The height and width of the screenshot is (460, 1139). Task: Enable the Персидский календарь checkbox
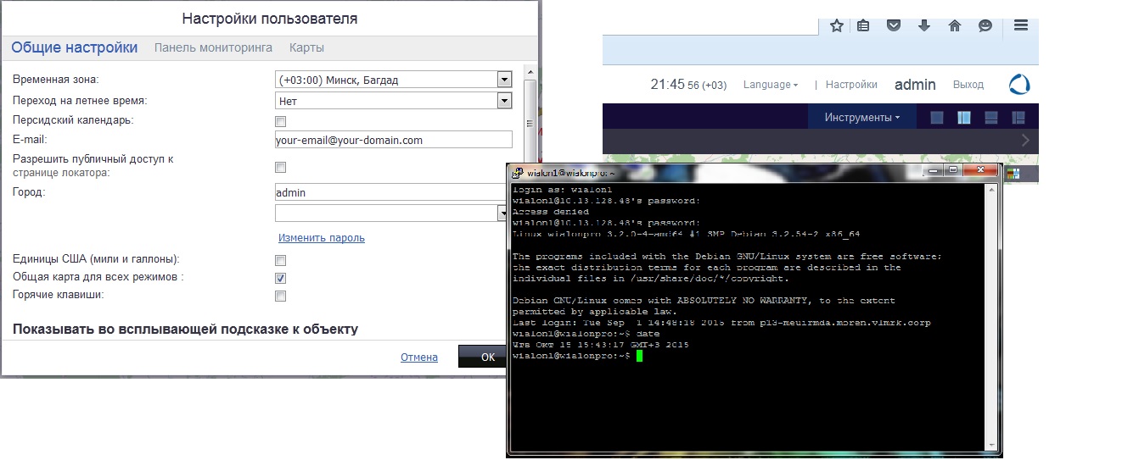tap(280, 122)
